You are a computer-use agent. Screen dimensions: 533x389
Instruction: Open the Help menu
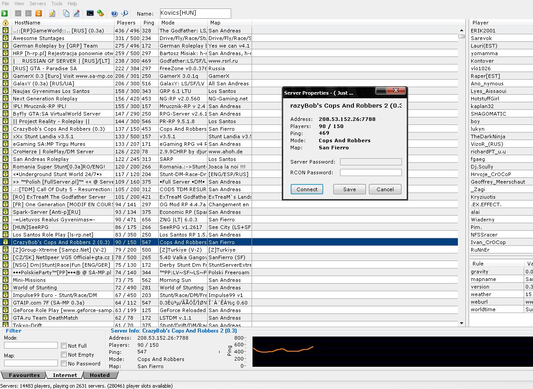[72, 4]
